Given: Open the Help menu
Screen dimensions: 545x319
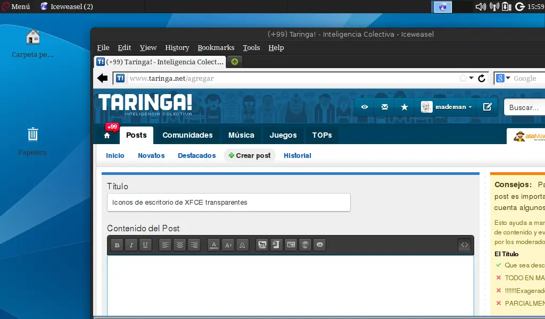Looking at the screenshot, I should [276, 47].
